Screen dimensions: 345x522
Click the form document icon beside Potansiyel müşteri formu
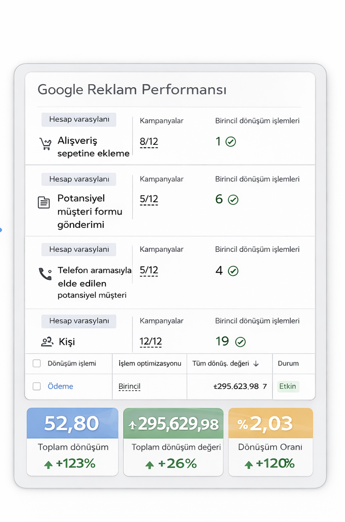[x=44, y=202]
